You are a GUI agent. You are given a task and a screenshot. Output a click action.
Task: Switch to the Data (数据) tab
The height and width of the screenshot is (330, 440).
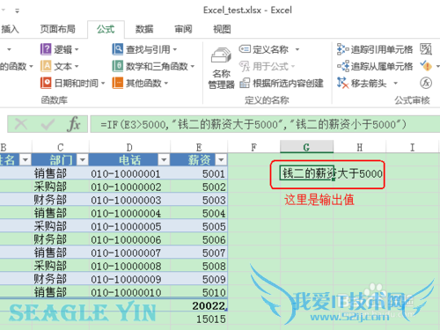[144, 29]
